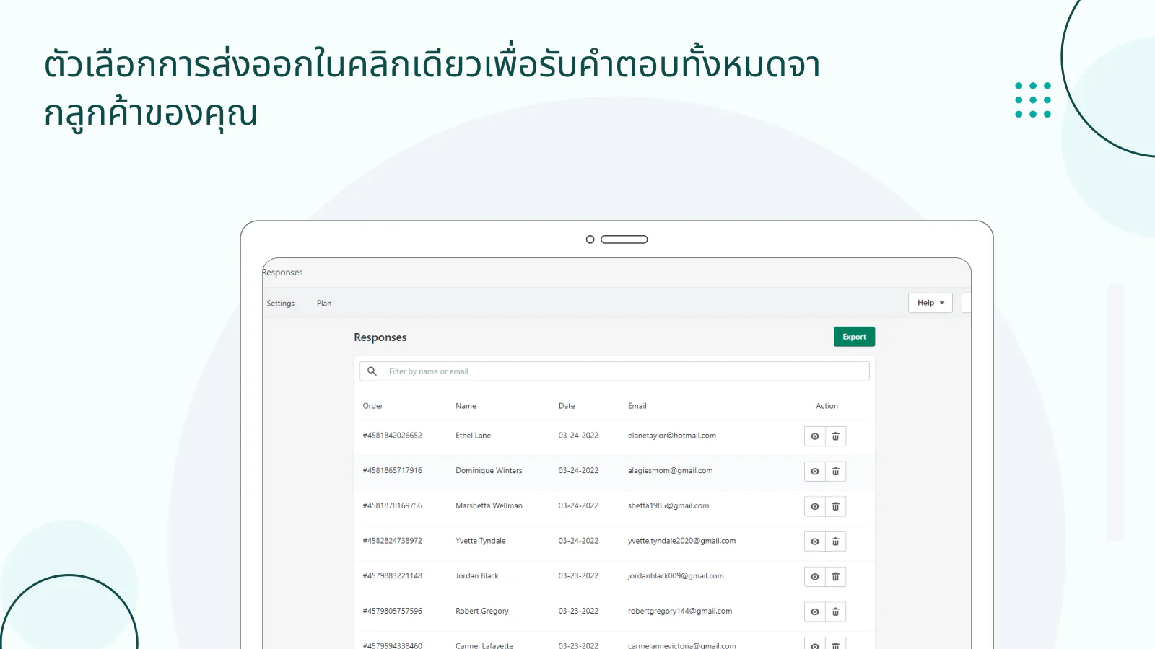The height and width of the screenshot is (649, 1155).
Task: Select order #4581878169756
Action: point(392,506)
